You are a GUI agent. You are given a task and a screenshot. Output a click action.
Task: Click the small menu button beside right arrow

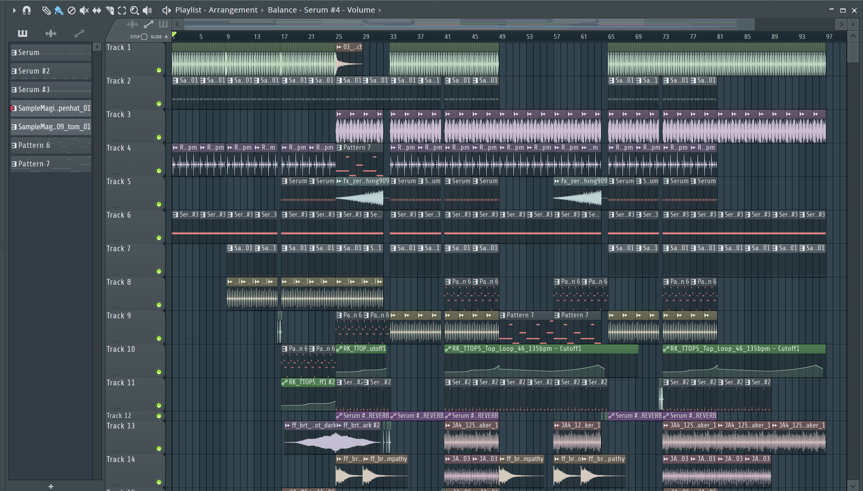tap(853, 24)
